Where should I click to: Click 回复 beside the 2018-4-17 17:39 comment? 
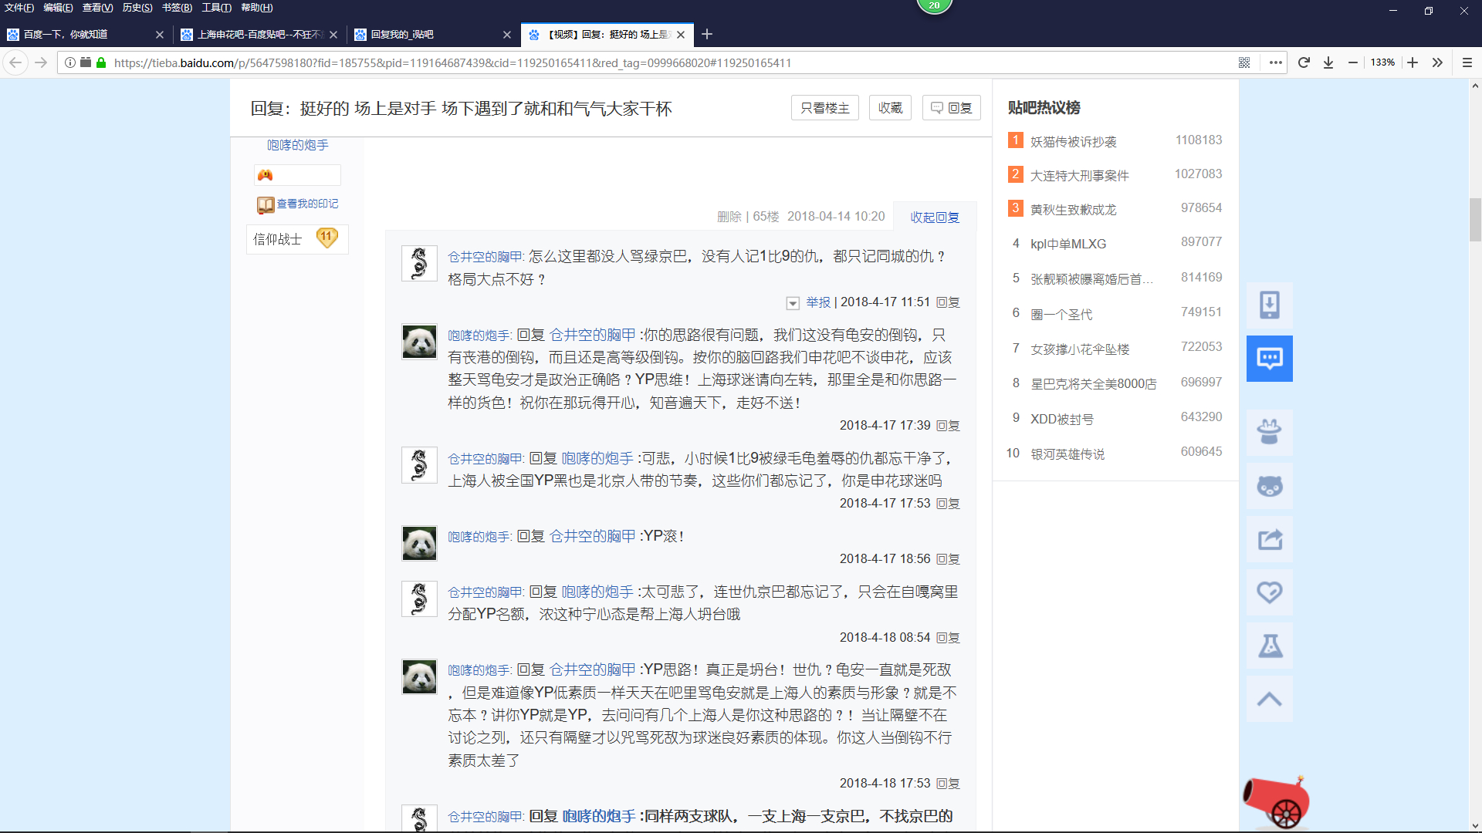[948, 426]
